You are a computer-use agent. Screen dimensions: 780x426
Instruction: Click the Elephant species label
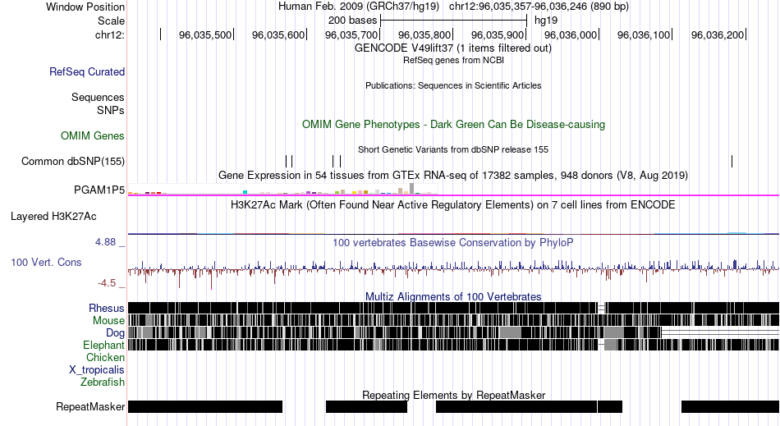click(103, 345)
